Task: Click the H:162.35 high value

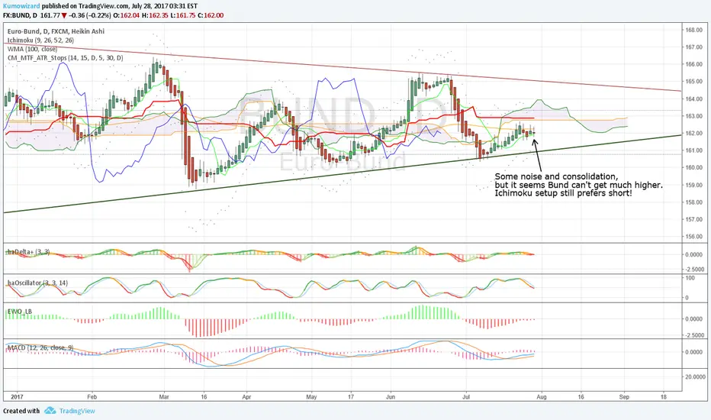Action: pyautogui.click(x=155, y=15)
